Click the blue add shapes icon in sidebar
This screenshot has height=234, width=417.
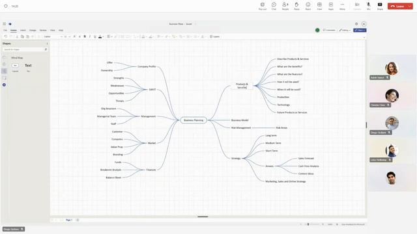point(4,85)
